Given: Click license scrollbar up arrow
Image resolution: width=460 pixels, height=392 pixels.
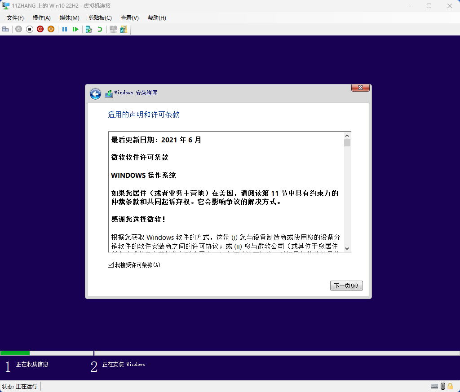Looking at the screenshot, I should 347,136.
